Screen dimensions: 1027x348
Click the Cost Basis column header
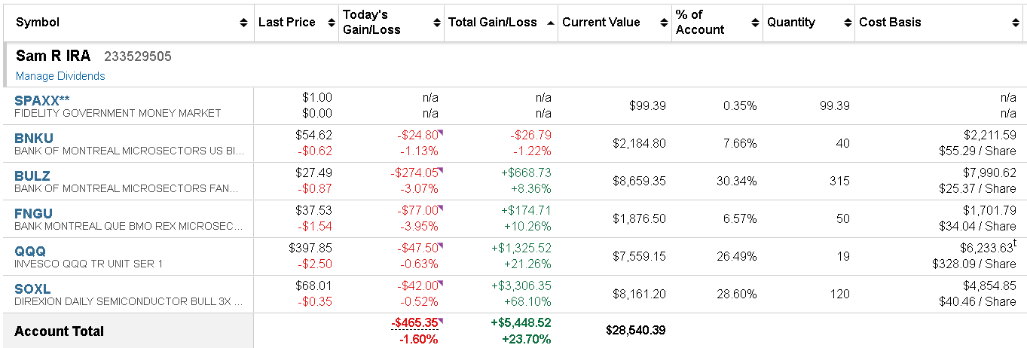pyautogui.click(x=890, y=23)
